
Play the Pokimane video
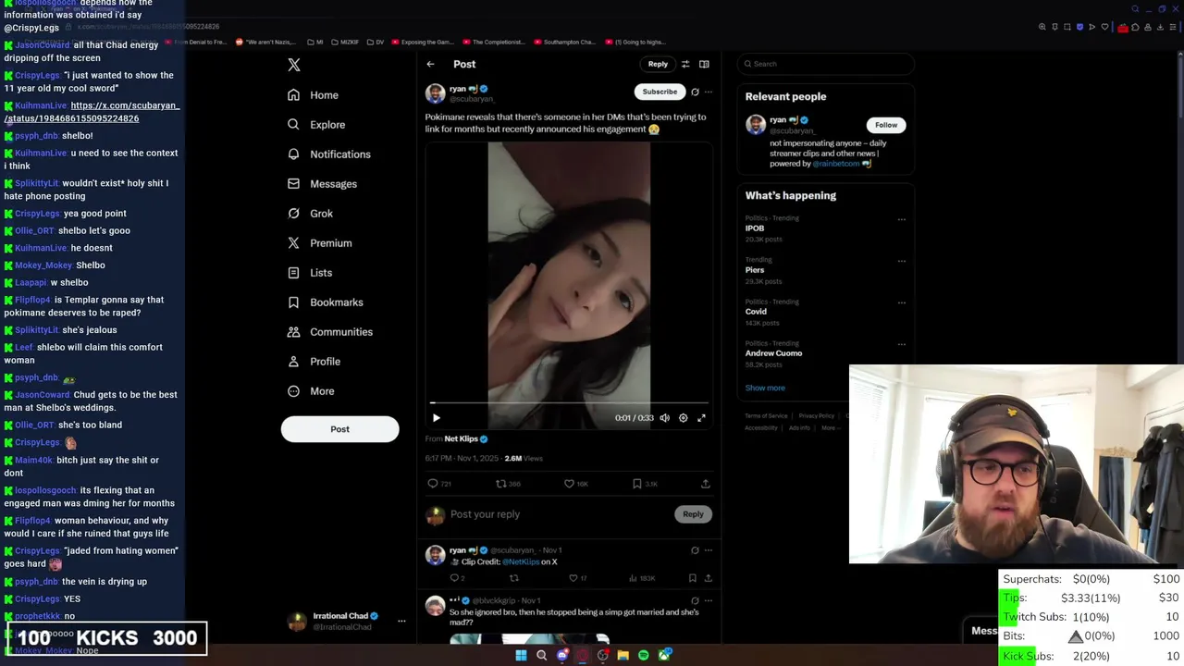coord(437,418)
